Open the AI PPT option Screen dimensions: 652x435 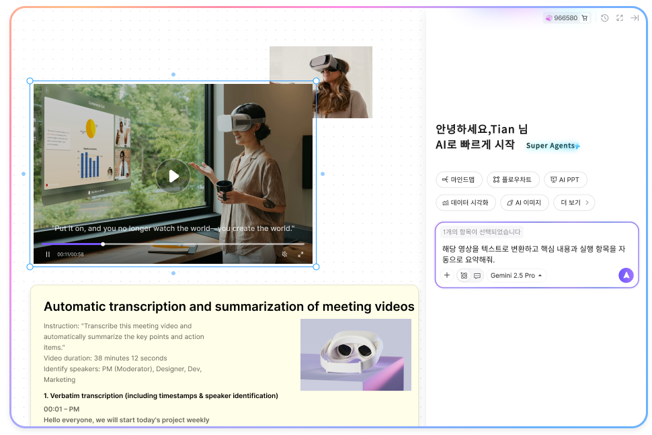coord(565,179)
